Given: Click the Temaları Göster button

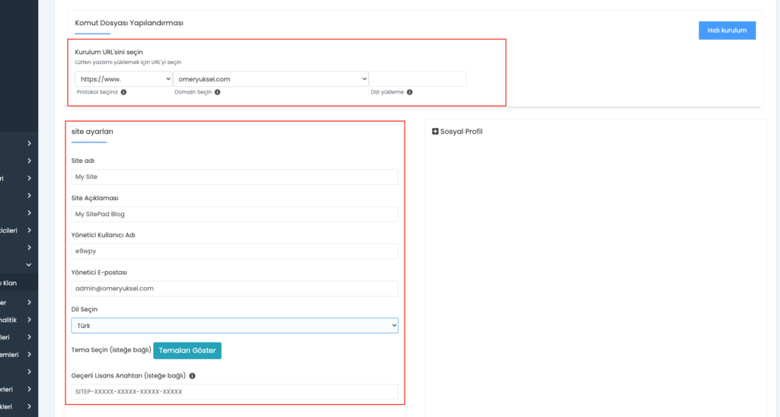Looking at the screenshot, I should tap(187, 350).
